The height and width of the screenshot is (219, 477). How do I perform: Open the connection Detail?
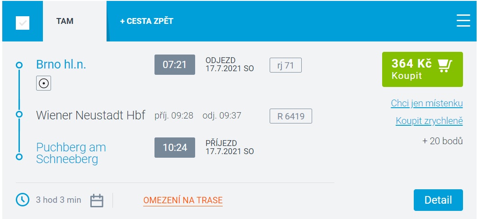pos(438,200)
